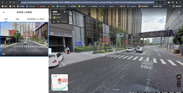Switch to the 最新 tab
This screenshot has height=93, width=183.
18,19
